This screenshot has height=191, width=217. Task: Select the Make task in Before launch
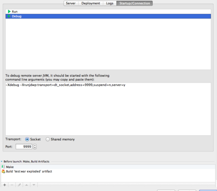pos(108,167)
